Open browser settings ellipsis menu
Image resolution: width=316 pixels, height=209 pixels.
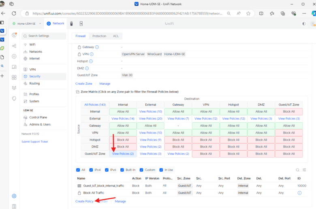(304, 13)
